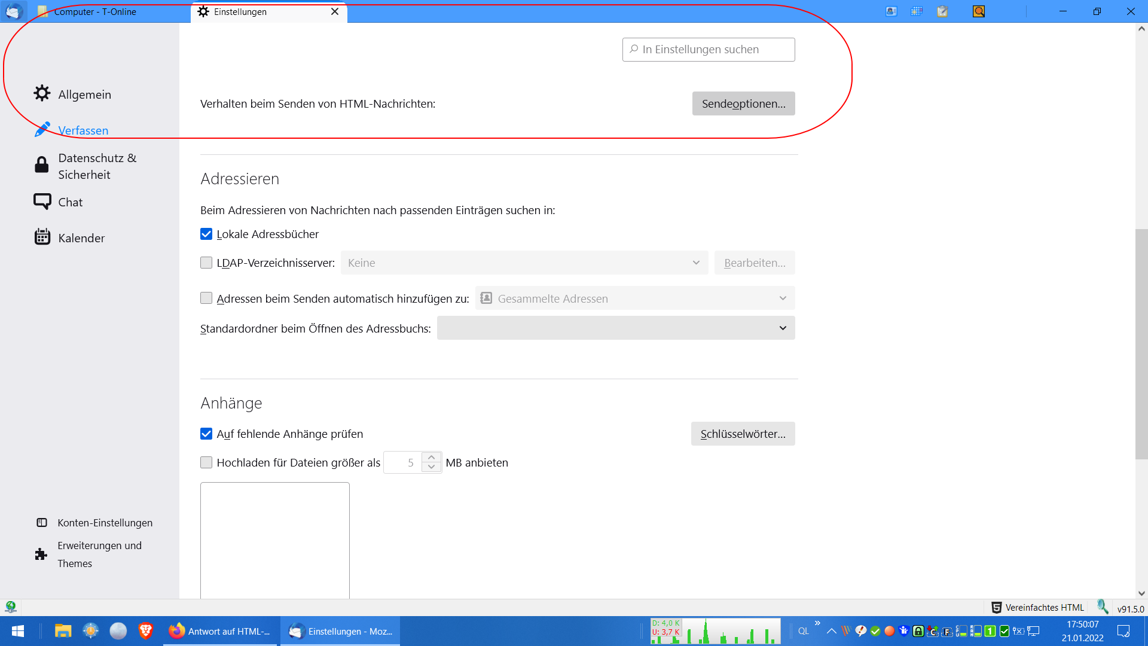Open Erweiterungen und Themes puzzle icon

tap(41, 554)
